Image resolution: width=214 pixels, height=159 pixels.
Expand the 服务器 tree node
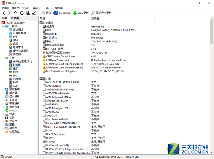(x=3, y=93)
